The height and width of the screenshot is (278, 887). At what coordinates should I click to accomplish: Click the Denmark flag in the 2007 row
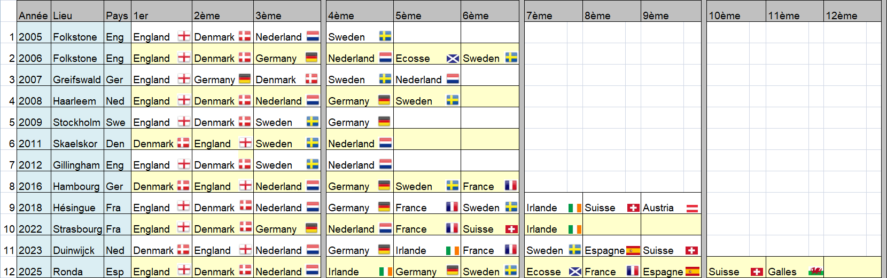tap(312, 79)
